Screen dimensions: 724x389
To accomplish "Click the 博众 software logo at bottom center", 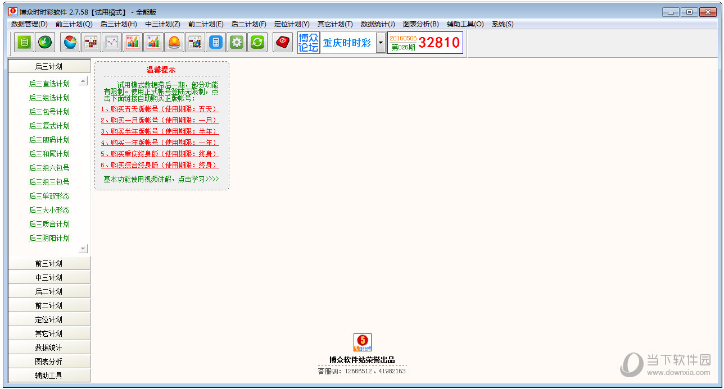I will 363,342.
